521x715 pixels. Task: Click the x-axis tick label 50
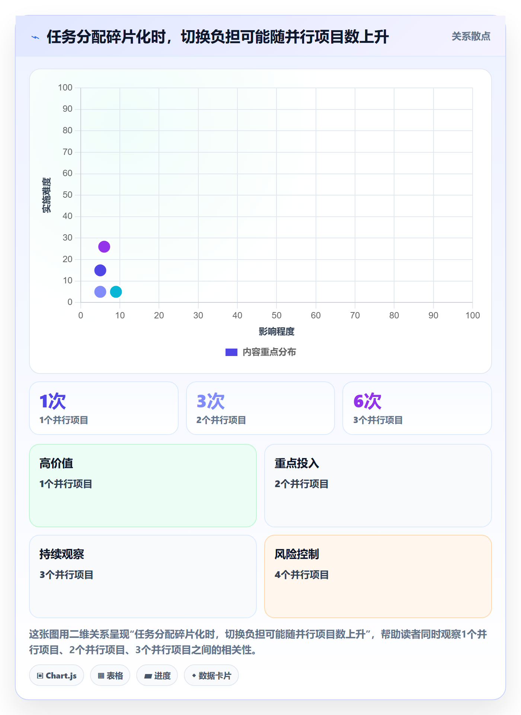click(277, 315)
